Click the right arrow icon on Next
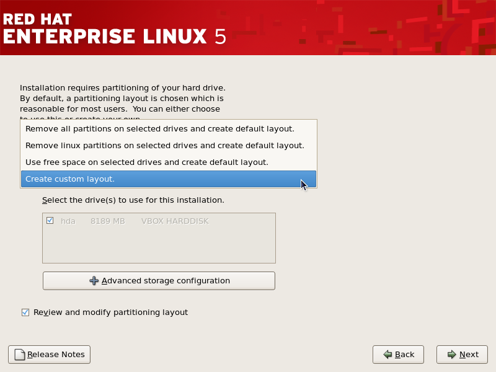 (452, 355)
